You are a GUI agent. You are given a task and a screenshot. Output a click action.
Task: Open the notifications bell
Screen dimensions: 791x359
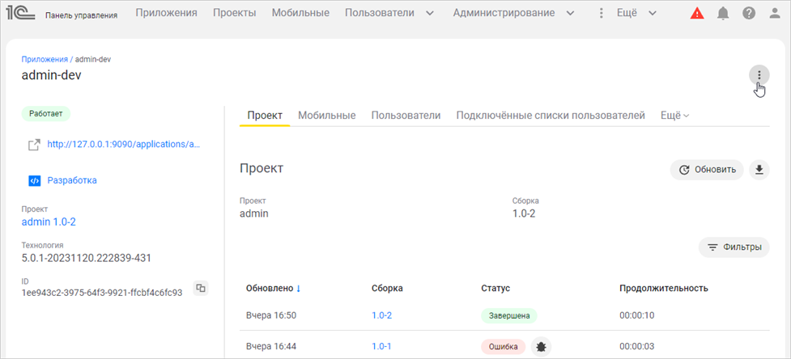click(723, 13)
